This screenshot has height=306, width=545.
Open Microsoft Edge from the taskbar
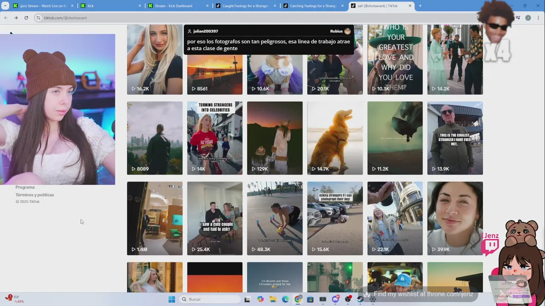click(285, 299)
